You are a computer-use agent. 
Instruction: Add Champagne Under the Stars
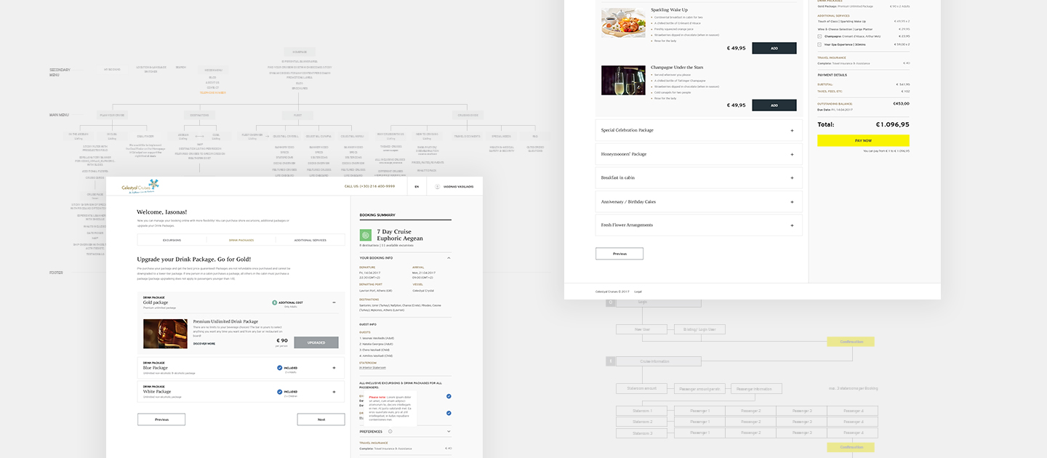click(x=774, y=105)
